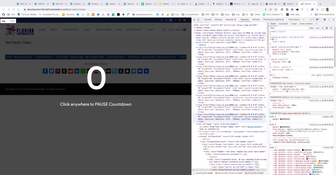The height and width of the screenshot is (175, 336).
Task: Collapse the body element node
Action: [x=195, y=33]
